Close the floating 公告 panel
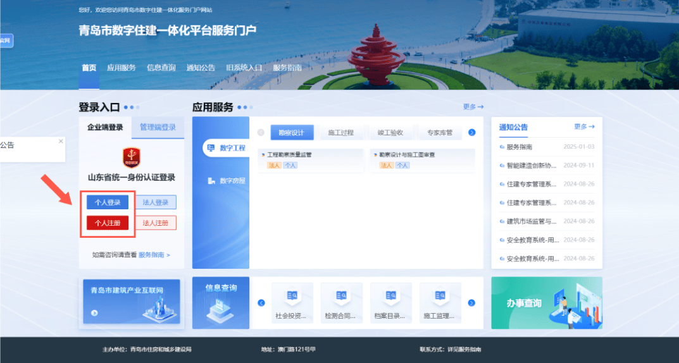679x363 pixels. point(61,141)
